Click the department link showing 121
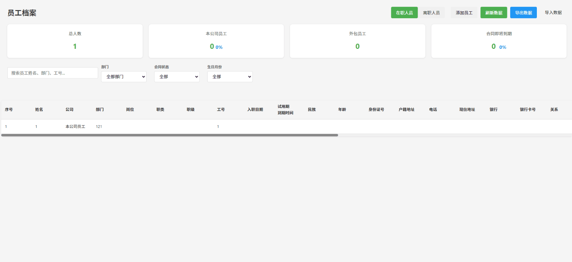572x262 pixels. point(99,126)
